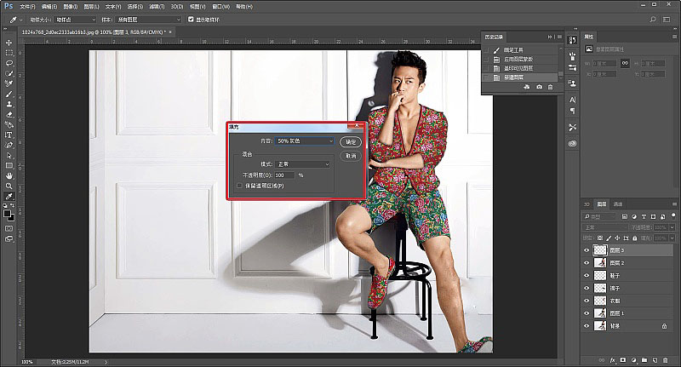Screen dimensions: 681x367
Task: Open the 窗口(W) menu
Action: 220,7
